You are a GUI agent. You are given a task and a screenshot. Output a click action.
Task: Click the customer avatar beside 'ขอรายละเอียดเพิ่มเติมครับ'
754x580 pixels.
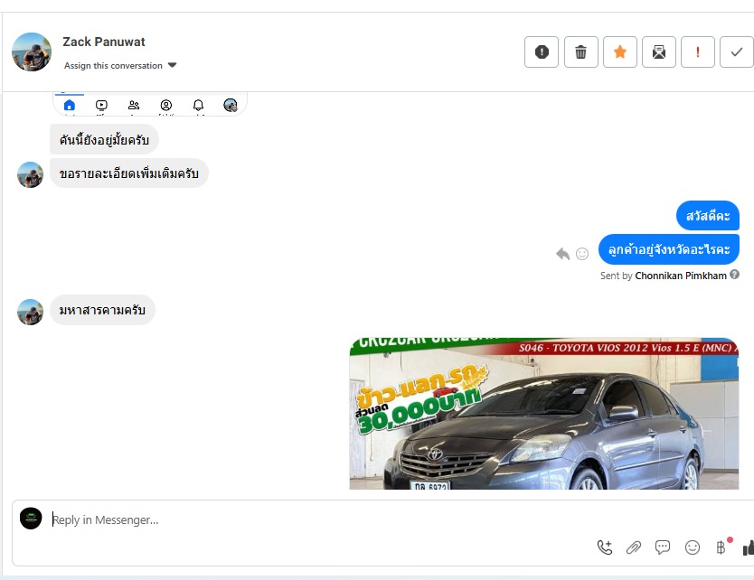point(31,175)
